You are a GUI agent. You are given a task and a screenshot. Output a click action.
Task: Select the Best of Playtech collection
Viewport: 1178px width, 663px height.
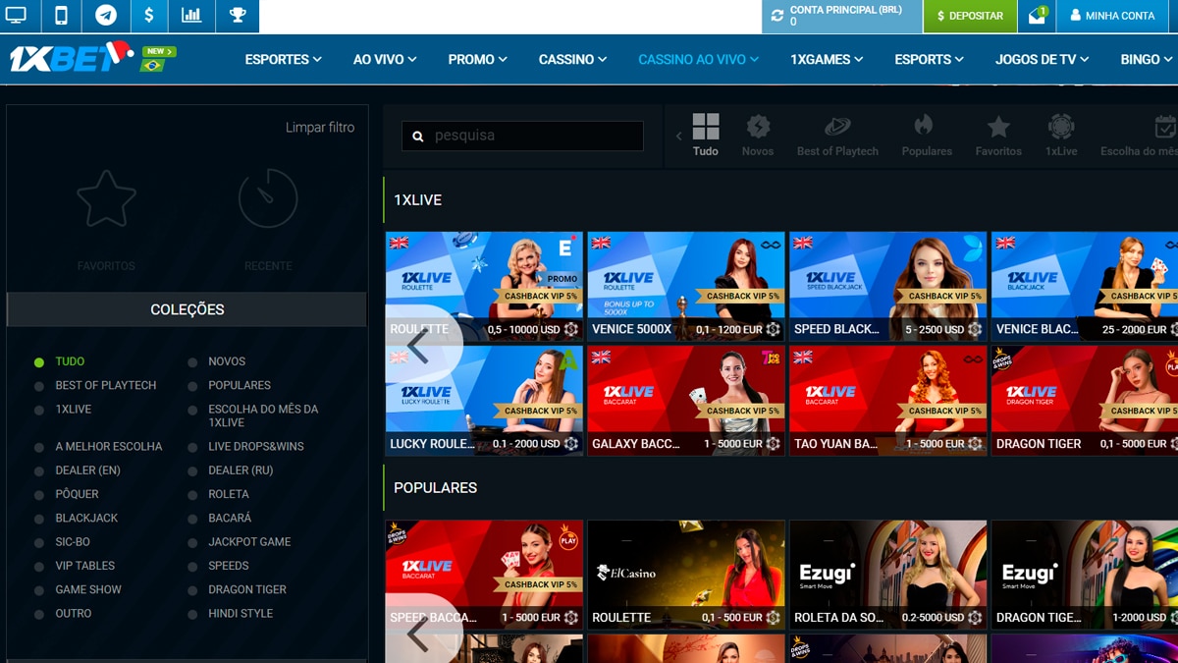[106, 385]
